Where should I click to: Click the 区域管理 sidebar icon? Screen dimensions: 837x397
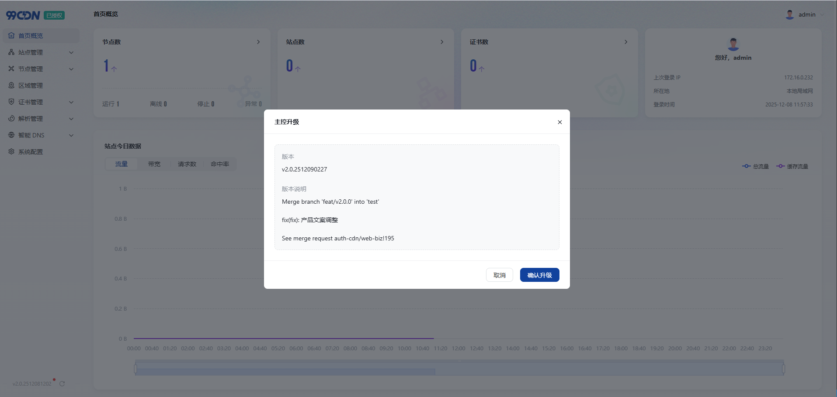click(11, 86)
